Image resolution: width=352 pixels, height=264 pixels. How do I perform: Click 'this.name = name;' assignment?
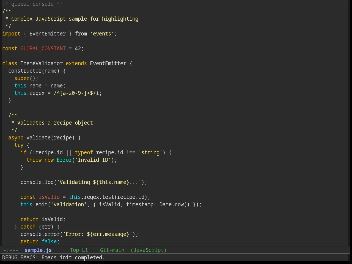coord(40,86)
